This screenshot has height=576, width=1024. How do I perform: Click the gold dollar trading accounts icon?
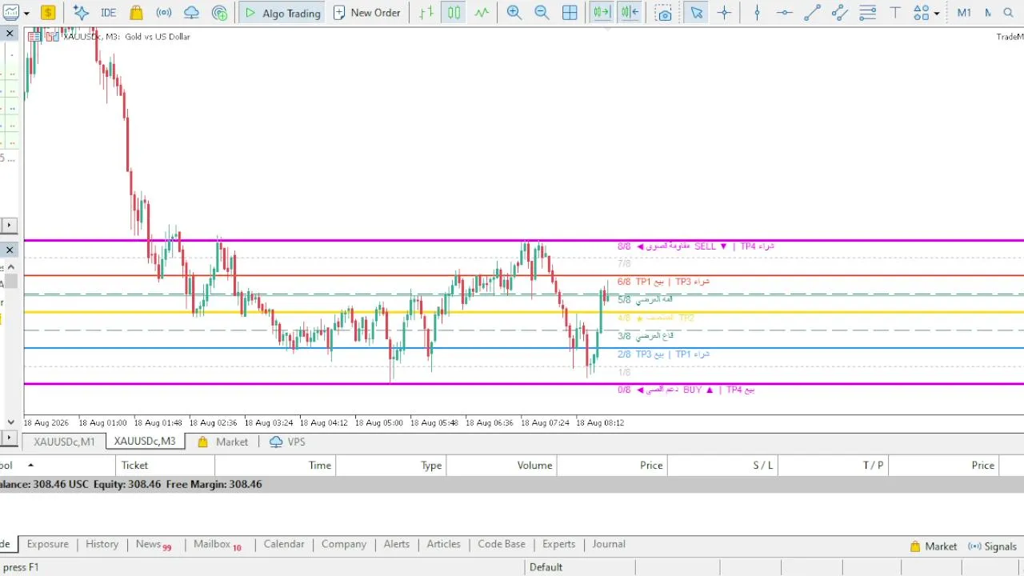48,13
